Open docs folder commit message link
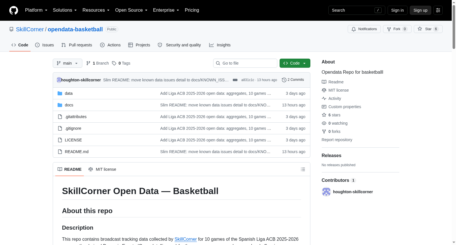The image size is (456, 245). [x=215, y=105]
